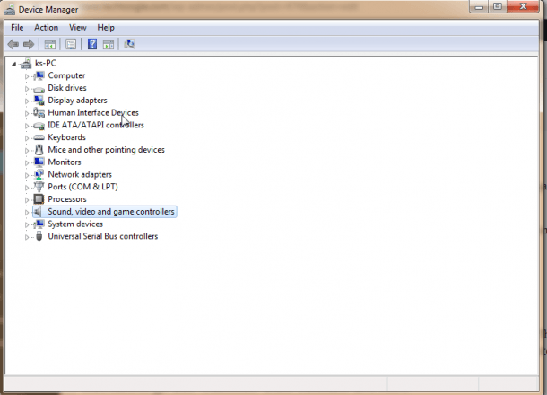Image resolution: width=547 pixels, height=395 pixels.
Task: Click Scan for hardware changes icon
Action: (x=129, y=44)
